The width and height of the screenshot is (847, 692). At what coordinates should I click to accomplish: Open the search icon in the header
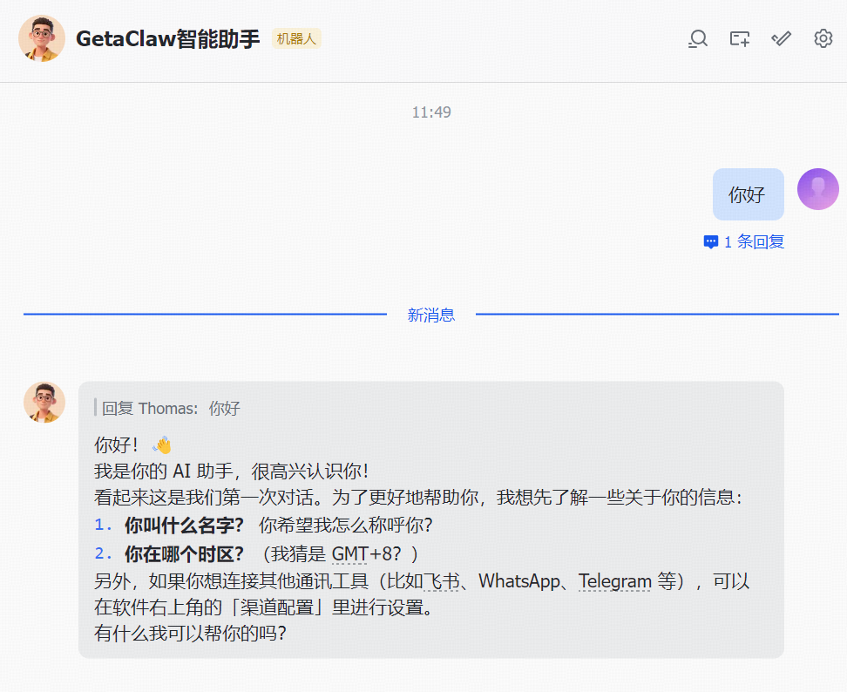click(x=697, y=38)
